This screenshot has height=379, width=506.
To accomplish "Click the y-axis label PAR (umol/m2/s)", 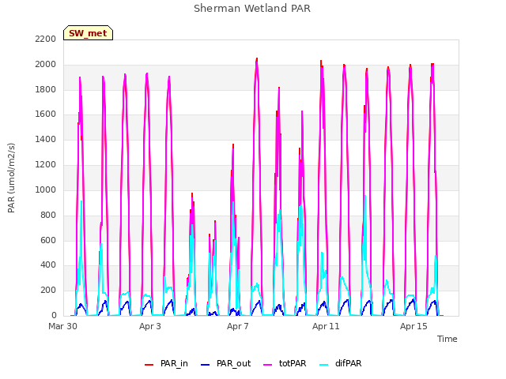I will click(x=11, y=178).
